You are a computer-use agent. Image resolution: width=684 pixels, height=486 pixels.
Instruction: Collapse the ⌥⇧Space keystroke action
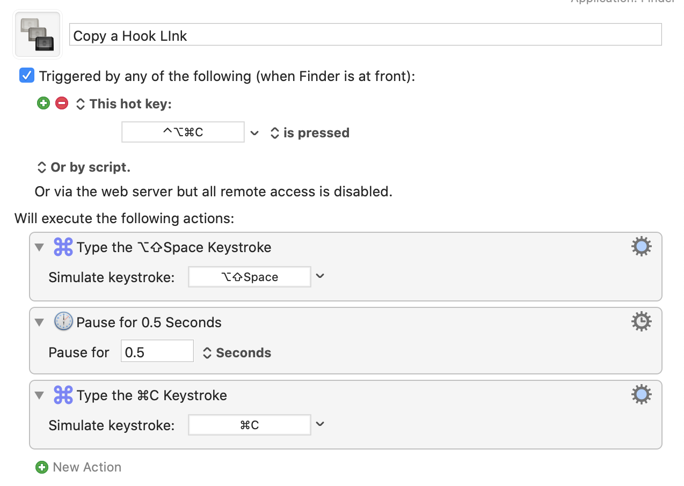(39, 247)
